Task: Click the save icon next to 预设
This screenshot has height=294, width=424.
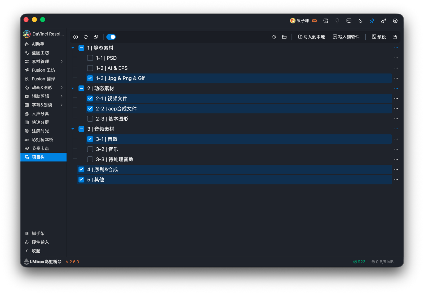Action: 395,37
